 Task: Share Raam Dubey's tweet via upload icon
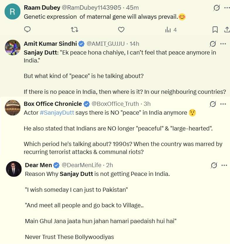click(227, 30)
